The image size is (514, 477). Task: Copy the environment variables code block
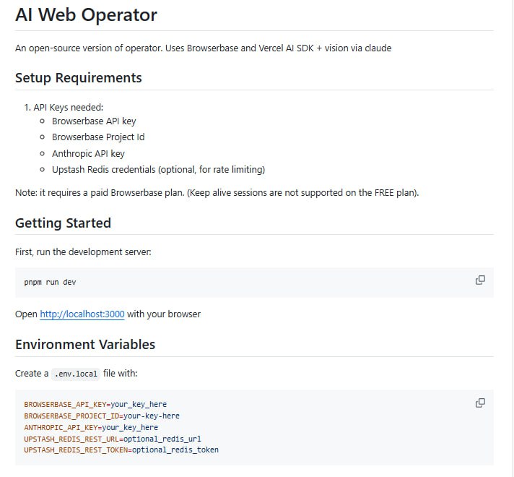coord(480,403)
